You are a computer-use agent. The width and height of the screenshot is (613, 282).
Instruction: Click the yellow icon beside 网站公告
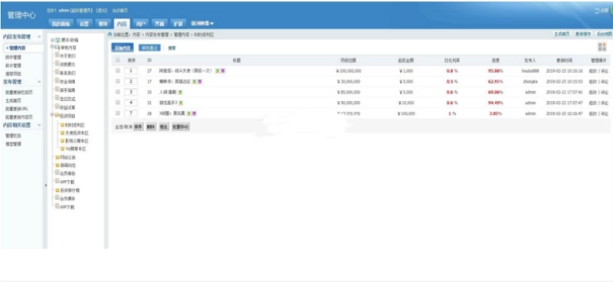click(x=57, y=157)
